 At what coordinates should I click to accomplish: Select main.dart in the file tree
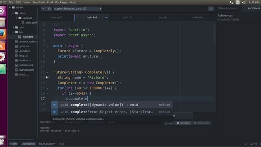pos(27,37)
